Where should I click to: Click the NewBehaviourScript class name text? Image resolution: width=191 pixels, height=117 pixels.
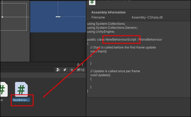pyautogui.click(x=121, y=40)
